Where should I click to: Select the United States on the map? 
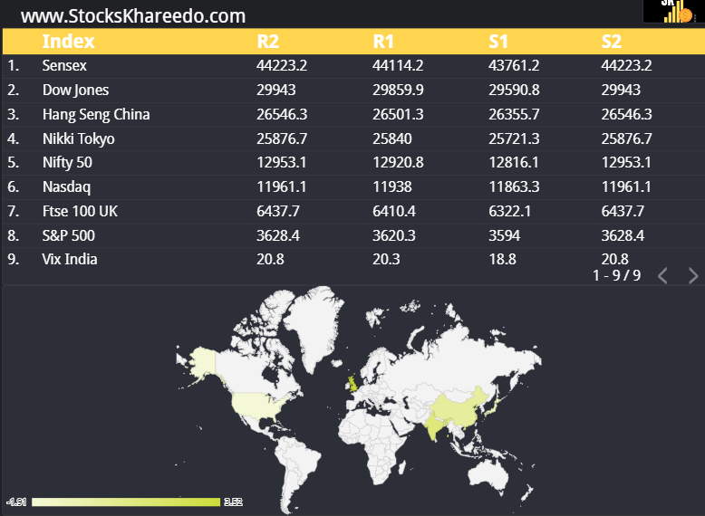tap(256, 405)
